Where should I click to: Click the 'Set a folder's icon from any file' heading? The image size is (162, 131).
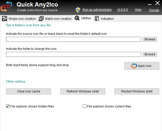tap(28, 25)
